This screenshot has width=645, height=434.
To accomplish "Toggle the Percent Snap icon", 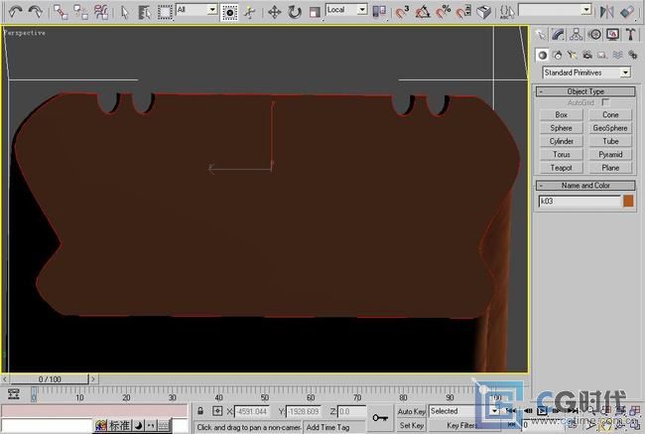I will pos(443,12).
